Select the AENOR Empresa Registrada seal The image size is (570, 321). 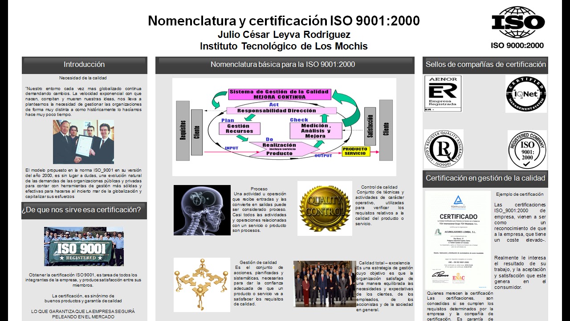443,94
